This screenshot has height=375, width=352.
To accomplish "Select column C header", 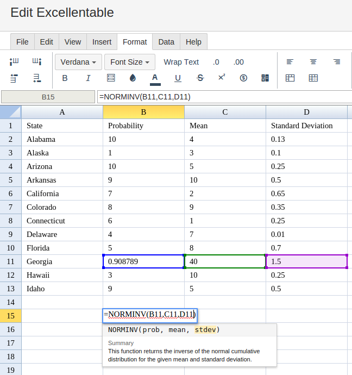I will [225, 112].
